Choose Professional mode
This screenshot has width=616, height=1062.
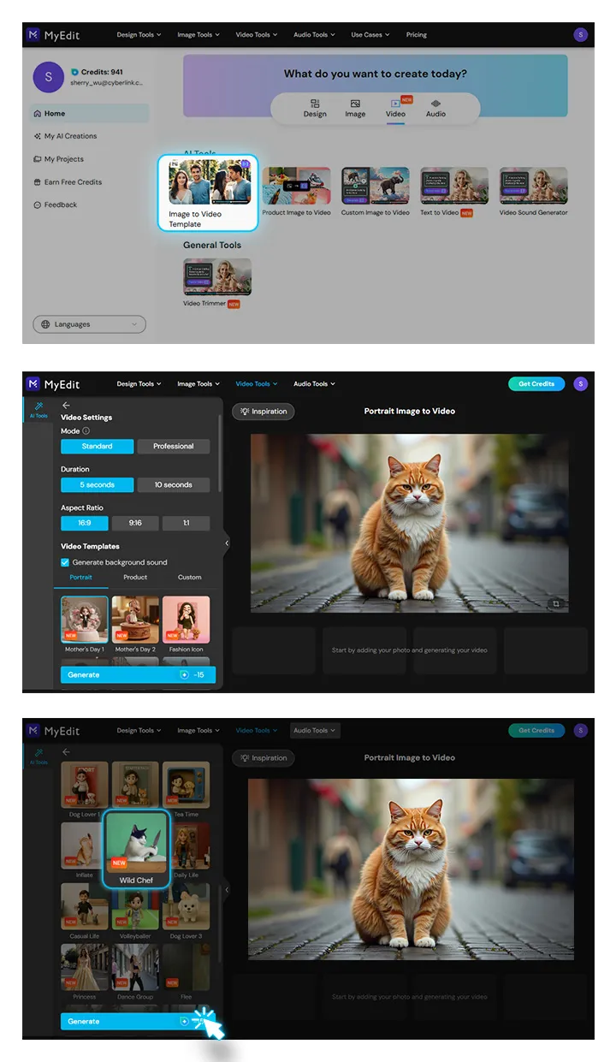[x=174, y=446]
